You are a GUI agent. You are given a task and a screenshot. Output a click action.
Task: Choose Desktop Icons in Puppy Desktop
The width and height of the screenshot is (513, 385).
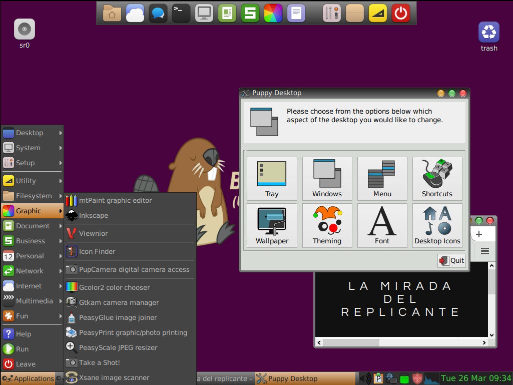(437, 225)
